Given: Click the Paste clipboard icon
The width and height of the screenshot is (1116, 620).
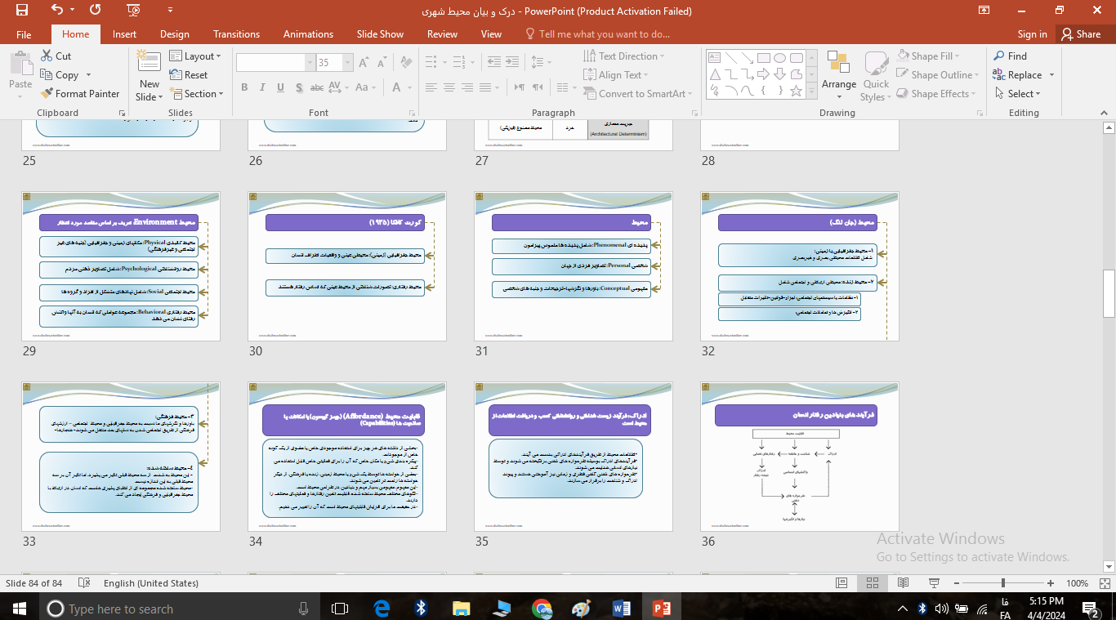Looking at the screenshot, I should point(20,64).
